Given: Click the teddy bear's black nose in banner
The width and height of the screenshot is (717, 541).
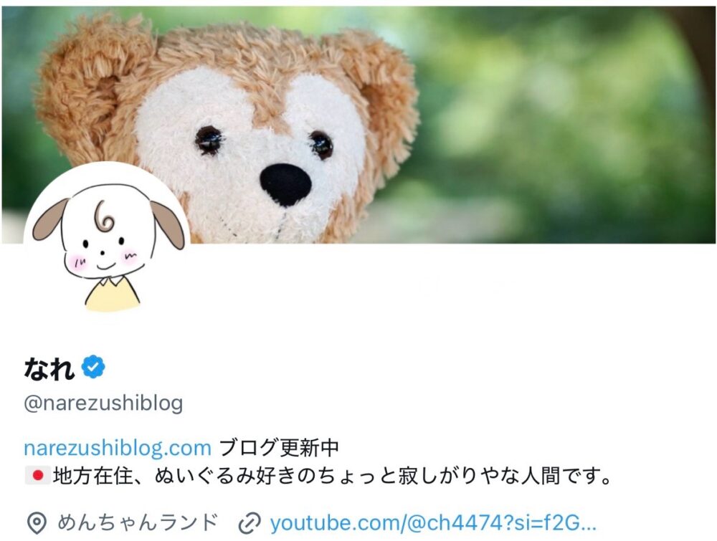Looking at the screenshot, I should click(x=286, y=185).
